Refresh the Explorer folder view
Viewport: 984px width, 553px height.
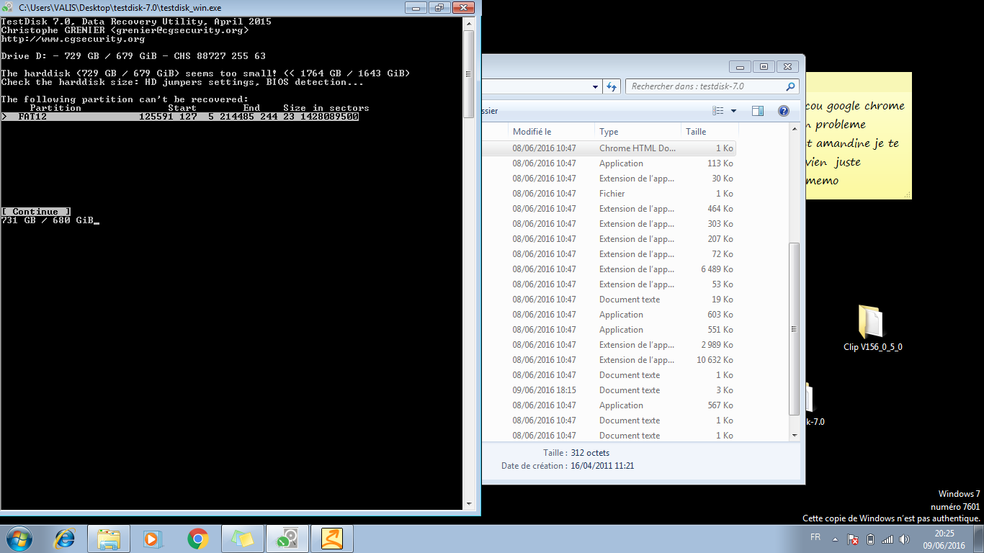tap(612, 86)
